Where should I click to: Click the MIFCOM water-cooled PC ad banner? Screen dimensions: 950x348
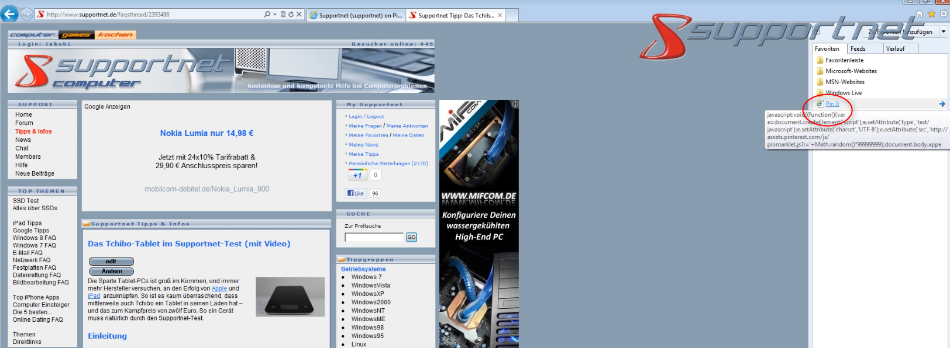click(479, 224)
